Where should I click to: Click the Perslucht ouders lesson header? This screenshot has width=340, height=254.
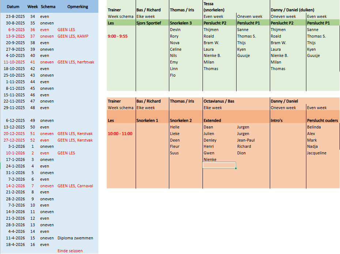coord(322,120)
